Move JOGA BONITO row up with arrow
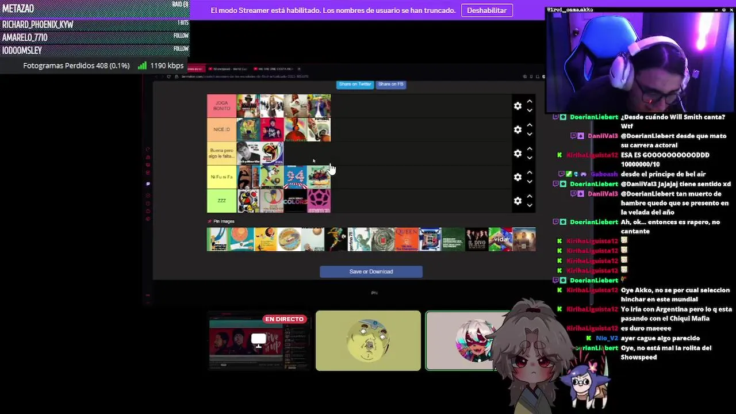The width and height of the screenshot is (736, 414). point(530,101)
